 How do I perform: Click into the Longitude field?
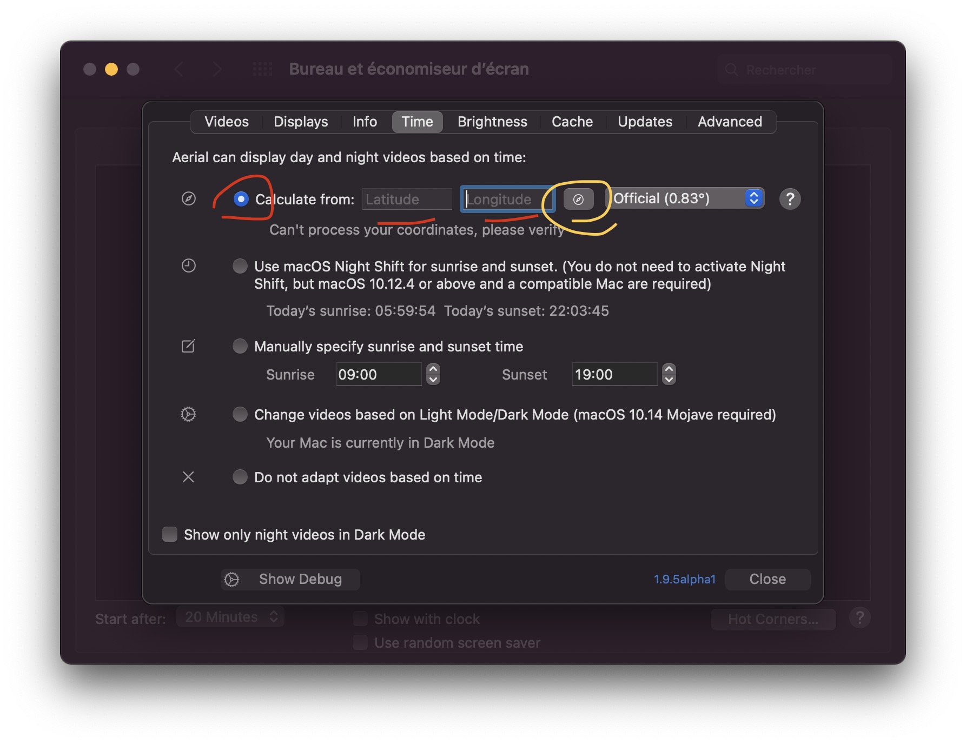(x=507, y=199)
